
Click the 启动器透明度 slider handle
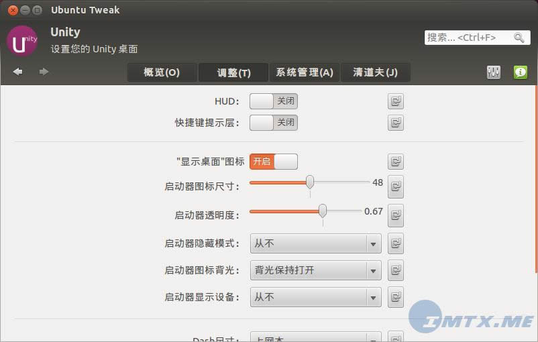(x=323, y=211)
